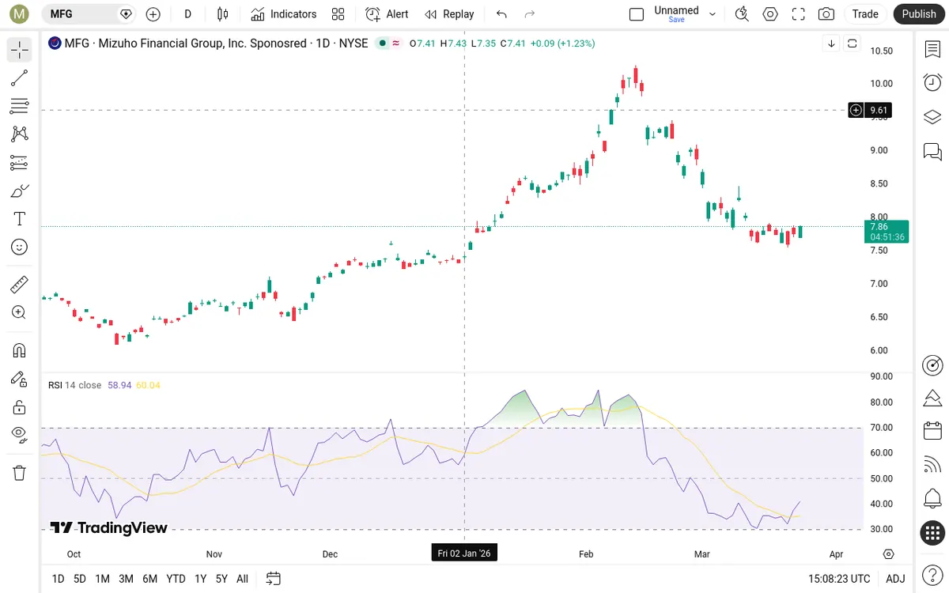Open forecasting and measurement tools
949x593 pixels.
[x=20, y=162]
